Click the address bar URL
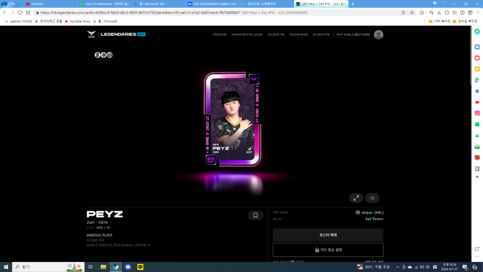Viewport: 483px width, 272px height. [x=140, y=13]
